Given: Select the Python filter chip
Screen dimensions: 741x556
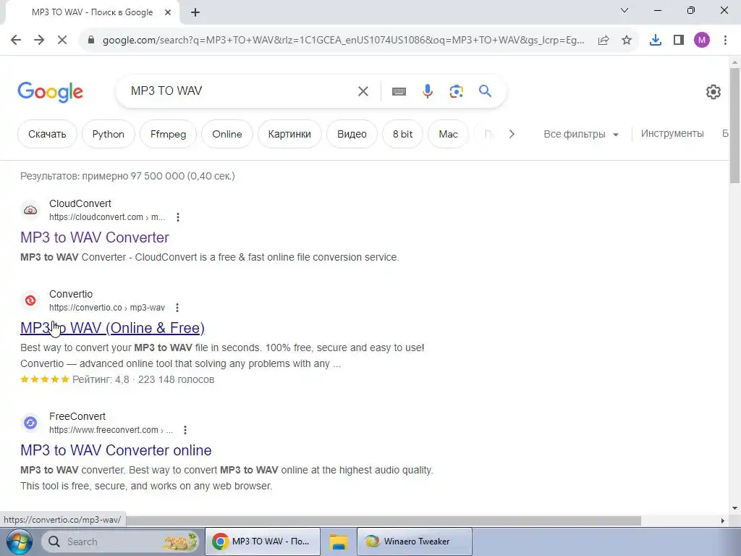Looking at the screenshot, I should point(109,134).
